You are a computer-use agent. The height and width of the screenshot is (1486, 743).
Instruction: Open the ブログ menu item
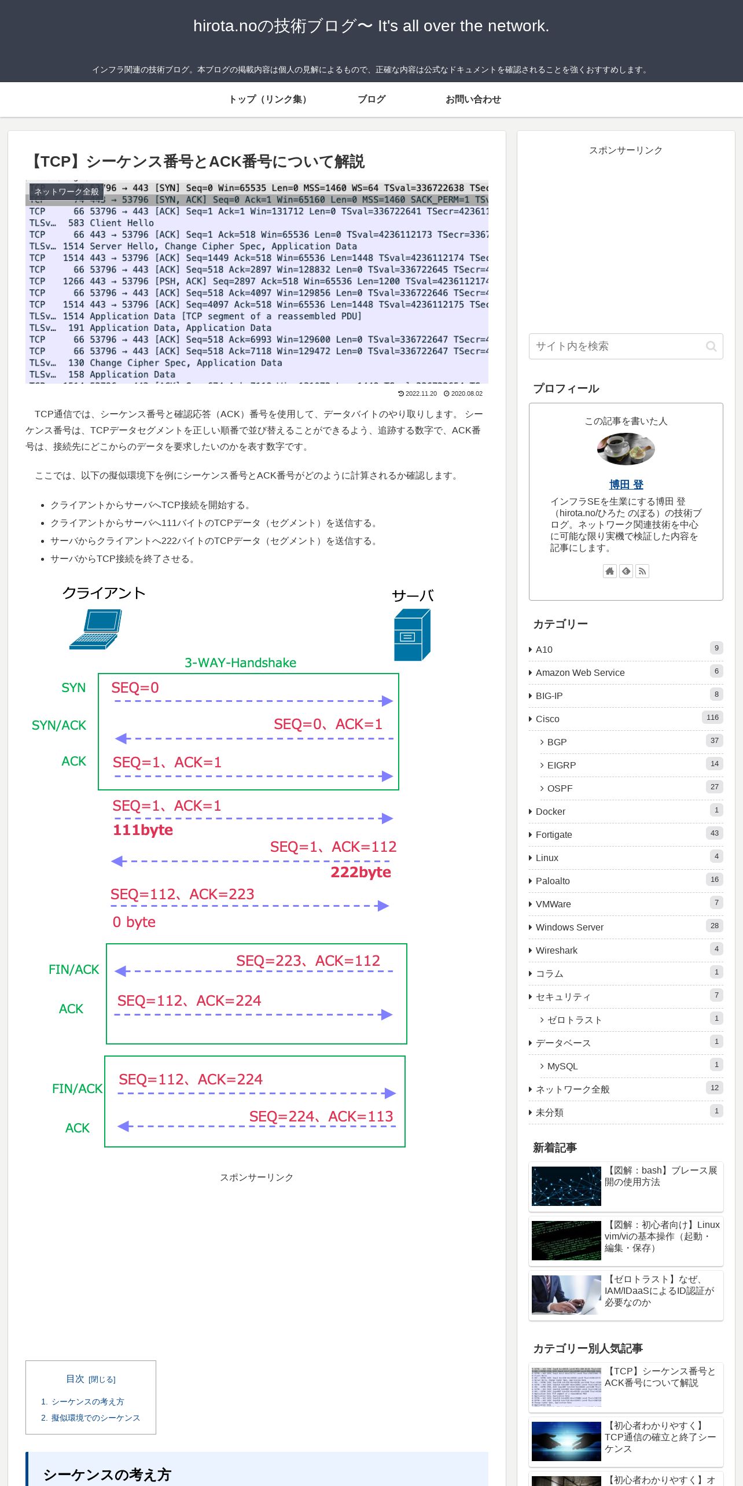point(371,99)
